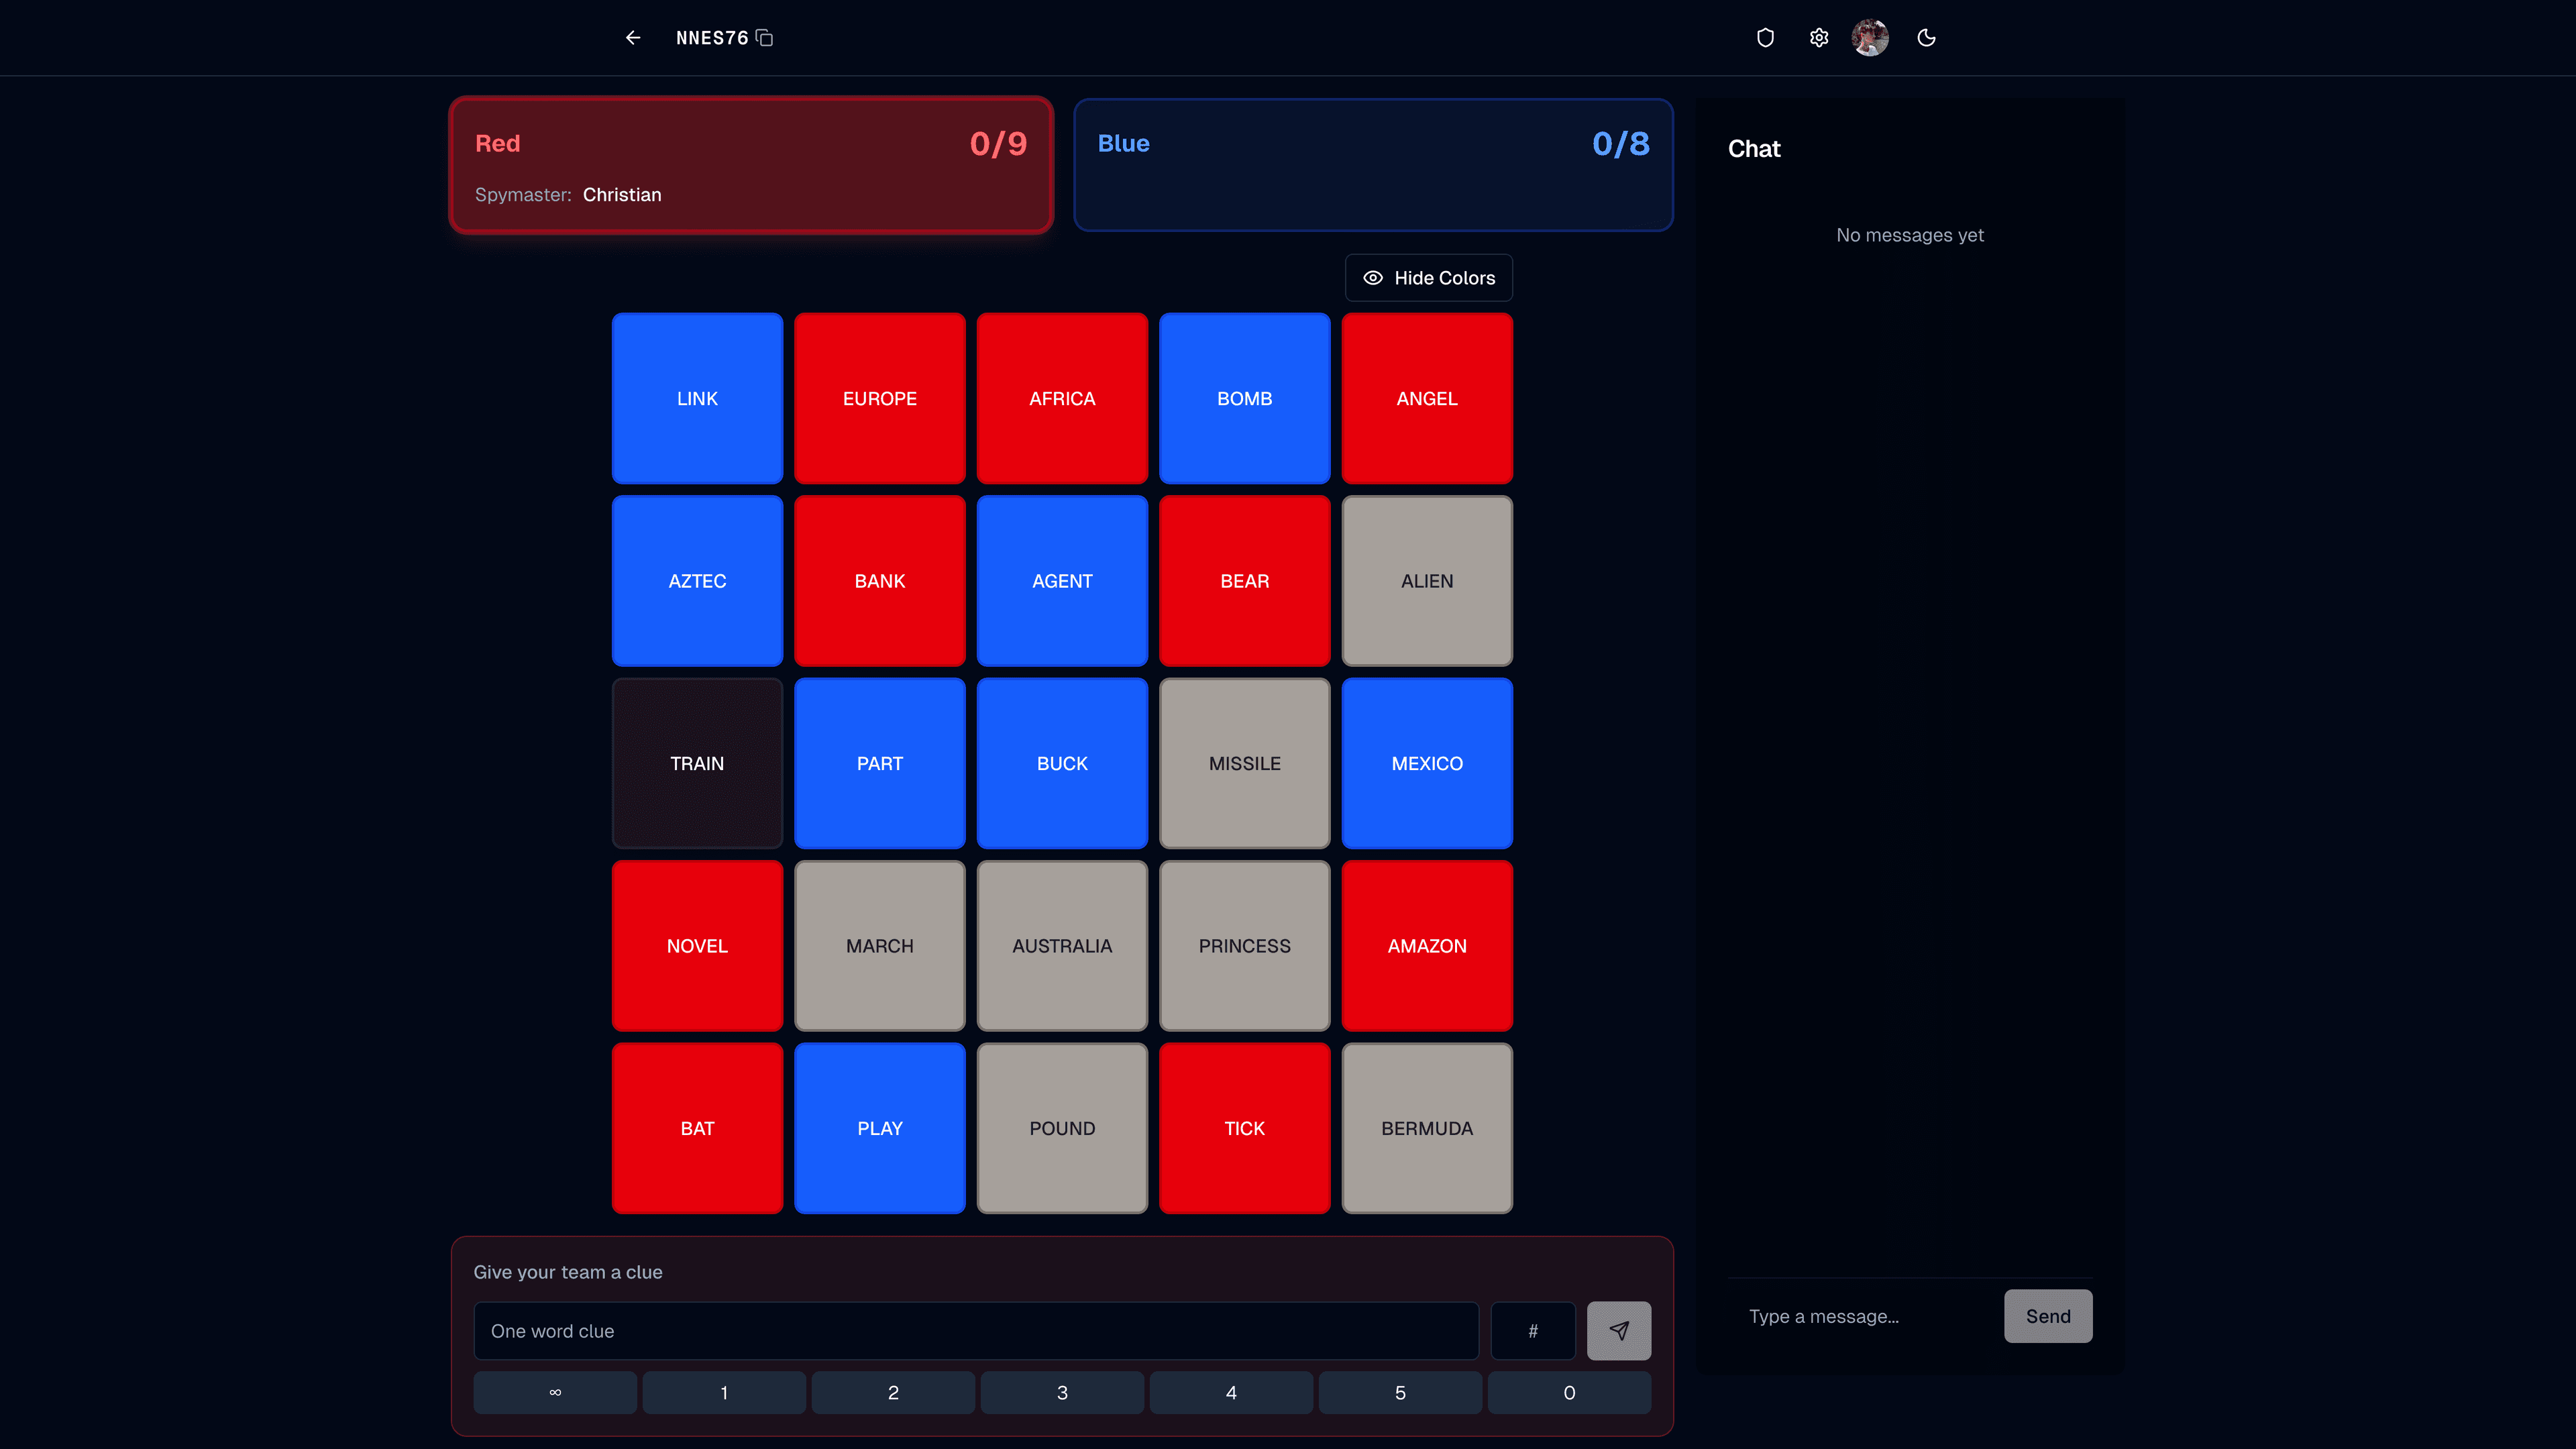Choose 0 as the clue count

click(x=1568, y=1392)
